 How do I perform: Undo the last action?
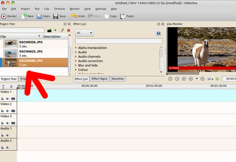pos(78,16)
